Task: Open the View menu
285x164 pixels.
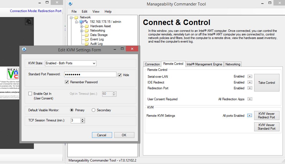Action: click(x=96, y=12)
